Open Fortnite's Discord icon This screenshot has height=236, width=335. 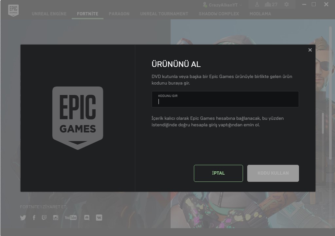(87, 217)
